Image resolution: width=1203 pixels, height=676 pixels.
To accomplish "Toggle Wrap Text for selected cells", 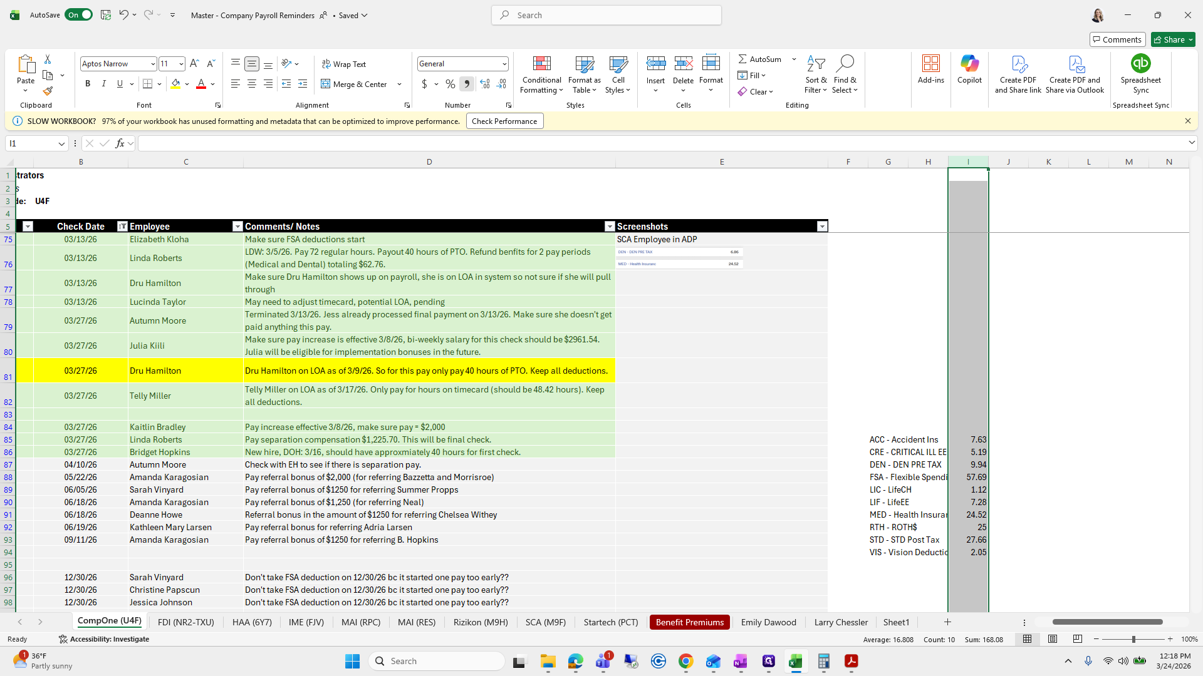I will tap(344, 64).
